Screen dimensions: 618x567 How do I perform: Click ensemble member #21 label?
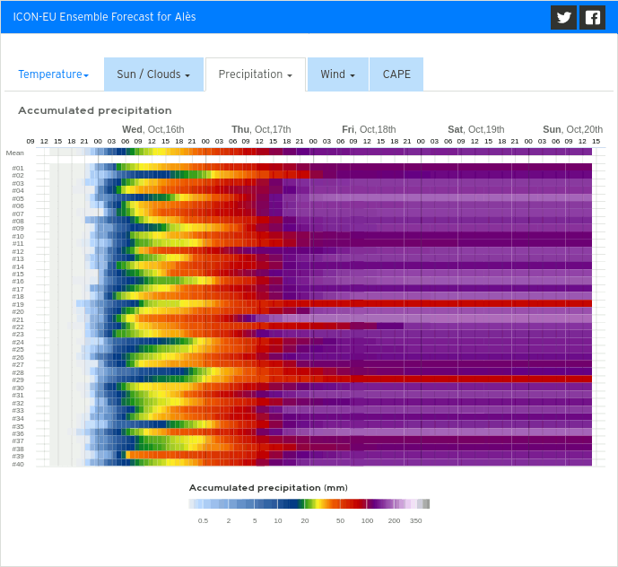pos(18,319)
